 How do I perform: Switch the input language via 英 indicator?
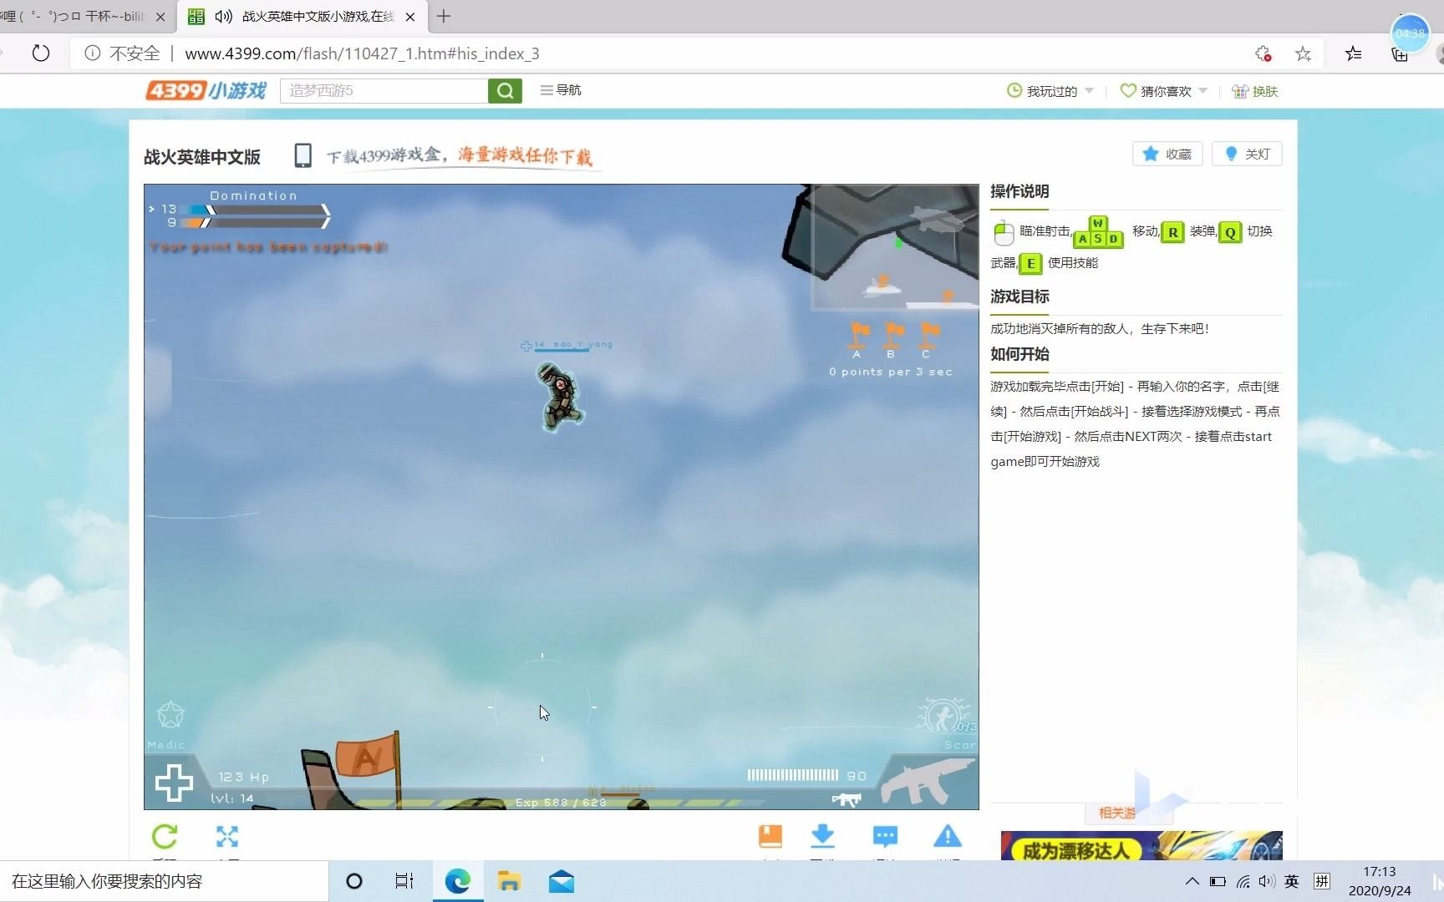tap(1292, 881)
